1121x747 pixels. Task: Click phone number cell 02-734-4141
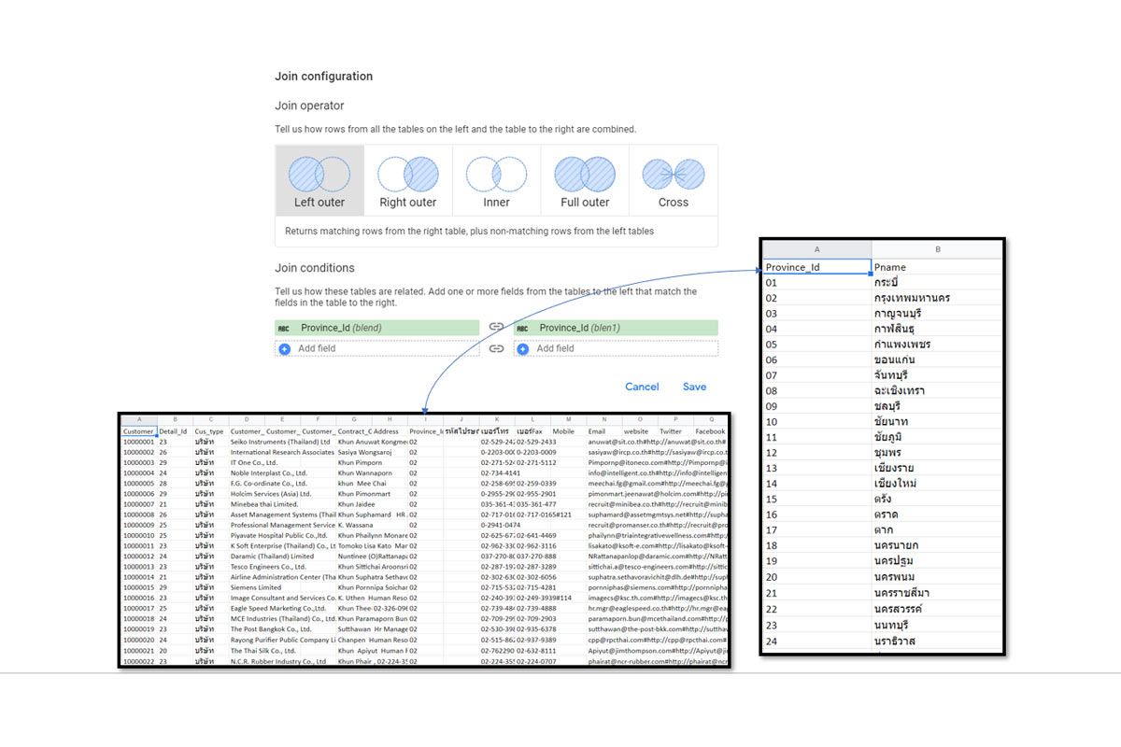click(x=503, y=473)
